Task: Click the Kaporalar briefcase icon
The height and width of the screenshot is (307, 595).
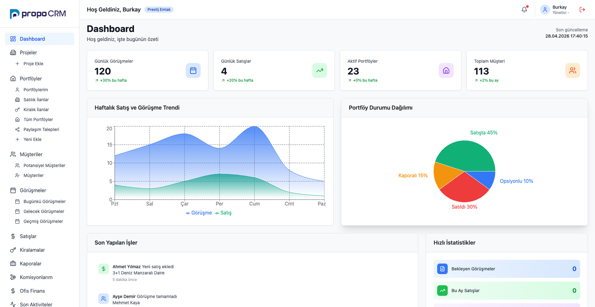Action: [x=13, y=263]
